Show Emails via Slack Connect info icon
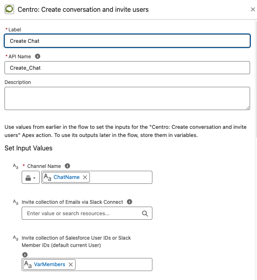 click(130, 202)
